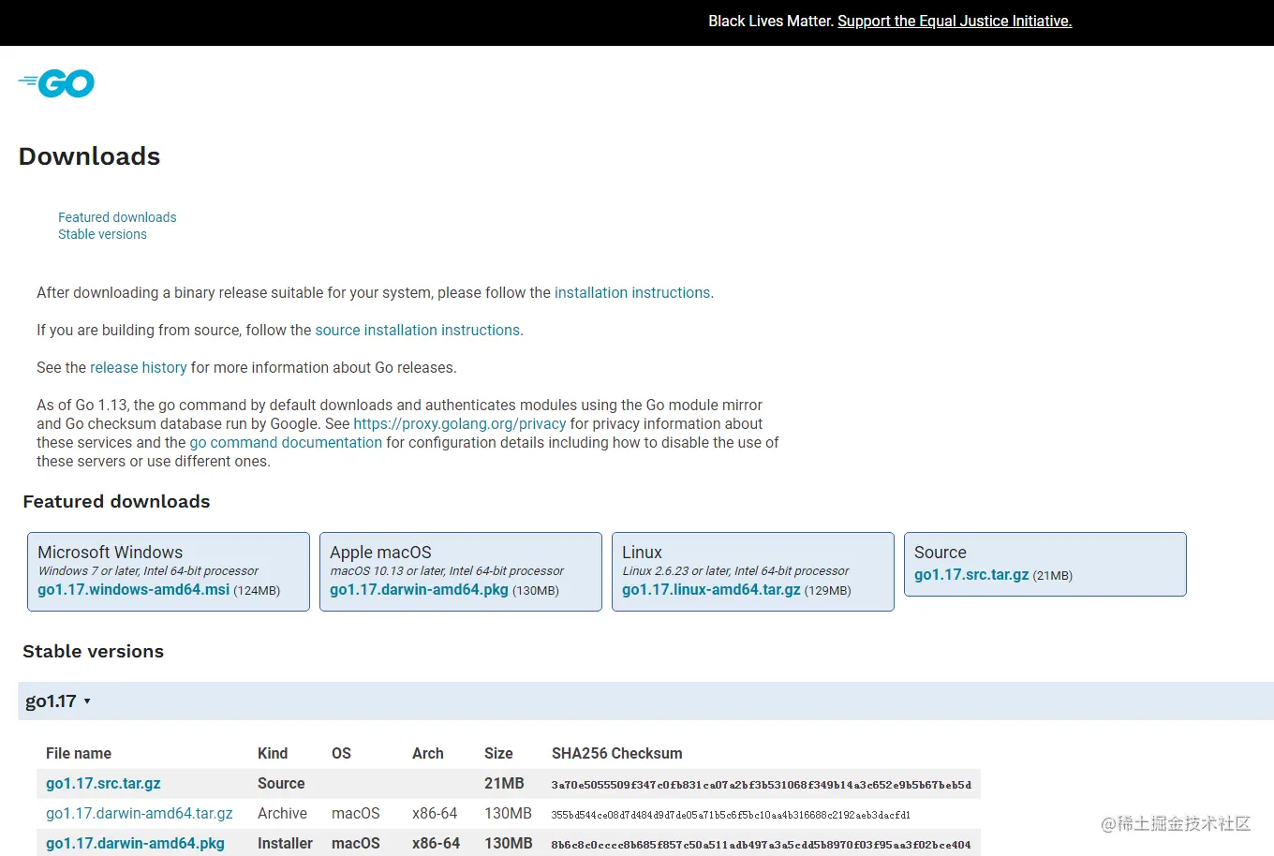Click the Apple macOS box title
This screenshot has height=856, width=1274.
380,552
